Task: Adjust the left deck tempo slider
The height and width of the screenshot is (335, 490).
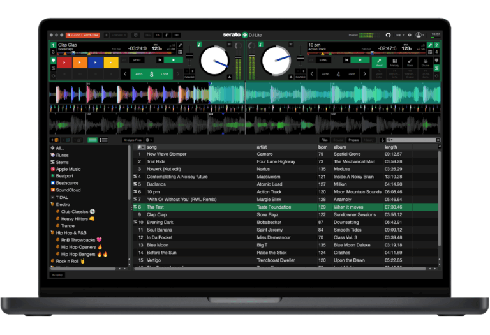Action: point(189,56)
